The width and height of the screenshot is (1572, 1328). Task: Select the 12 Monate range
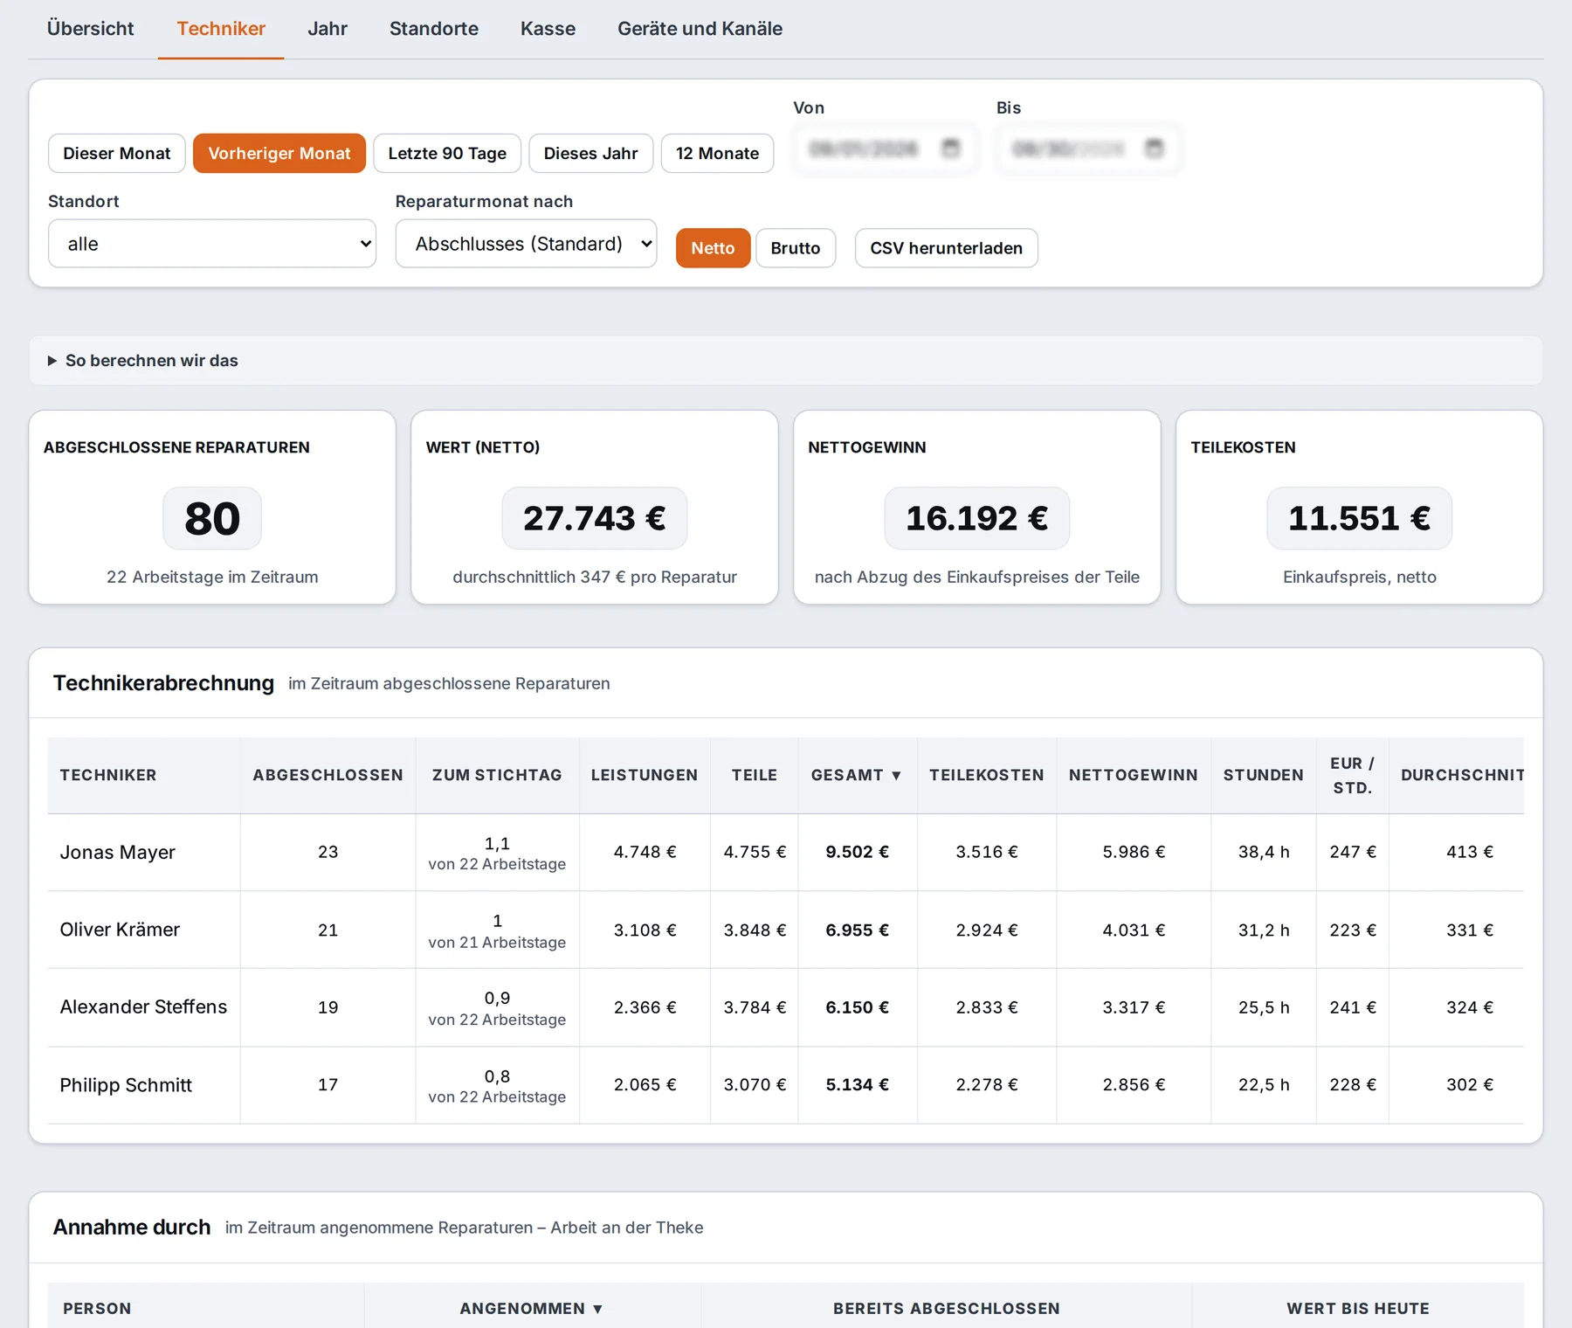click(717, 153)
